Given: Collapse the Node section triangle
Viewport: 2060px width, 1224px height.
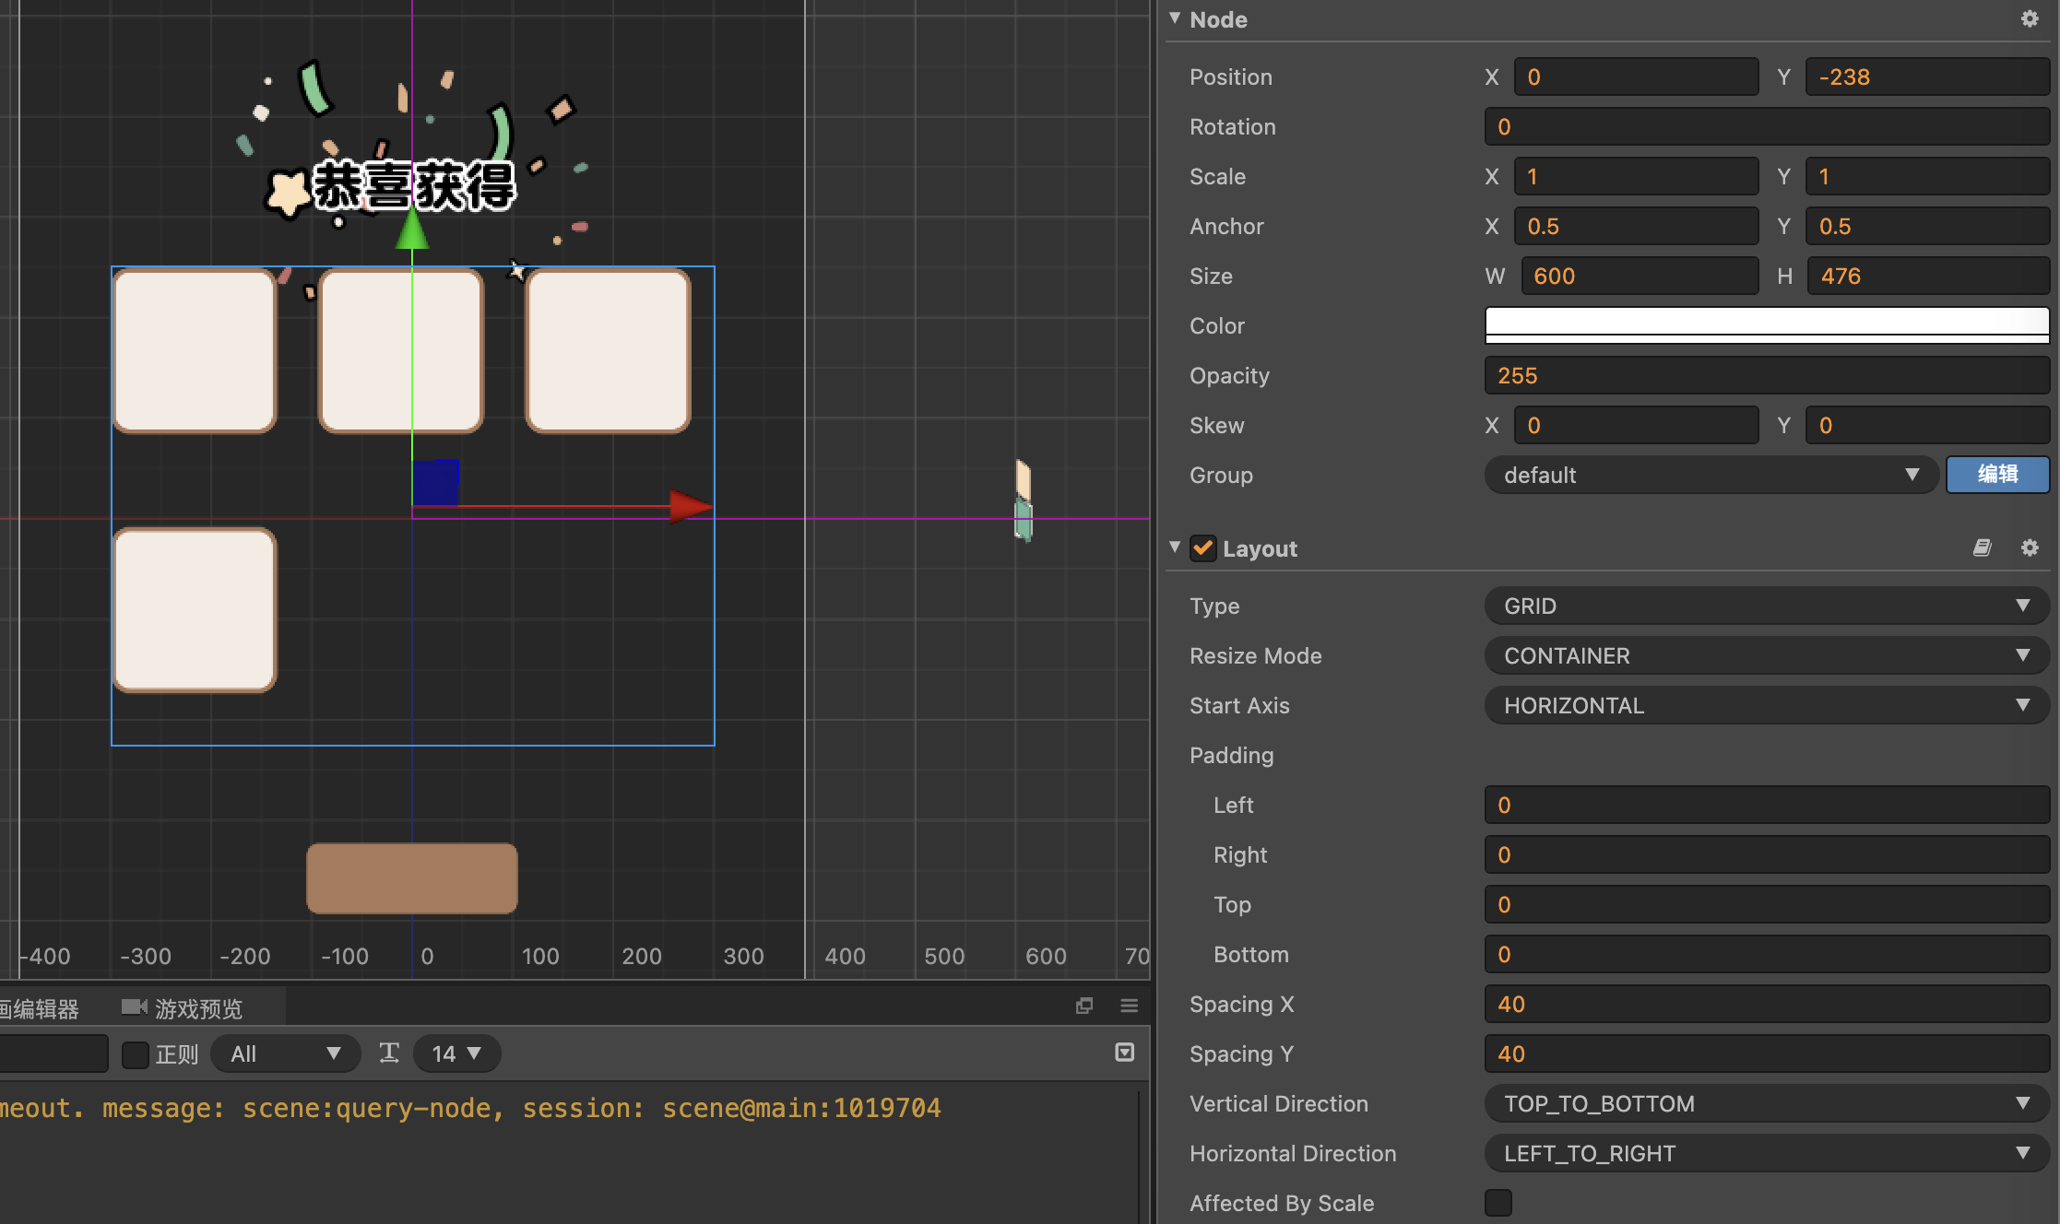Looking at the screenshot, I should tap(1175, 18).
